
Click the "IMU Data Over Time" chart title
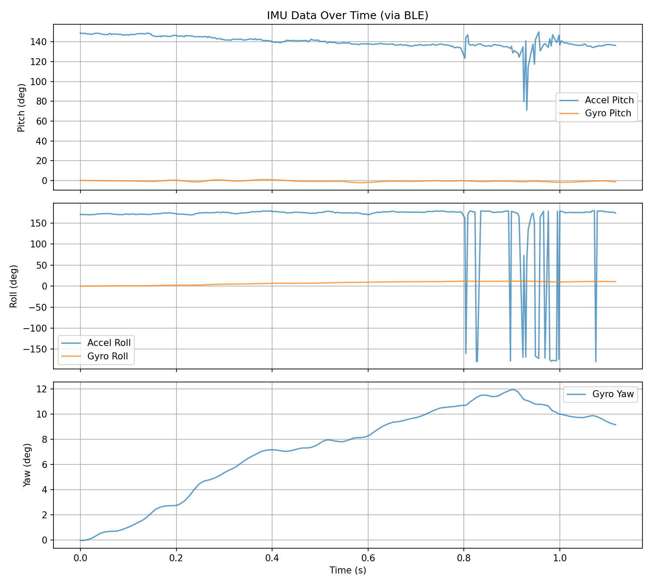coord(347,16)
